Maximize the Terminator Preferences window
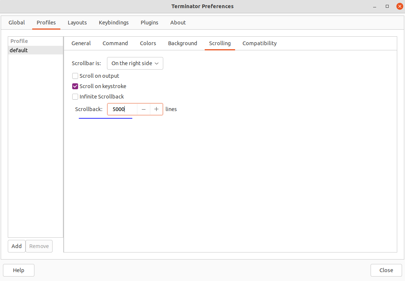405x281 pixels. click(387, 6)
